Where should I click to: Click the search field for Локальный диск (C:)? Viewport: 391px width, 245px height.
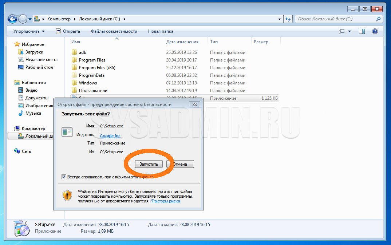point(335,19)
